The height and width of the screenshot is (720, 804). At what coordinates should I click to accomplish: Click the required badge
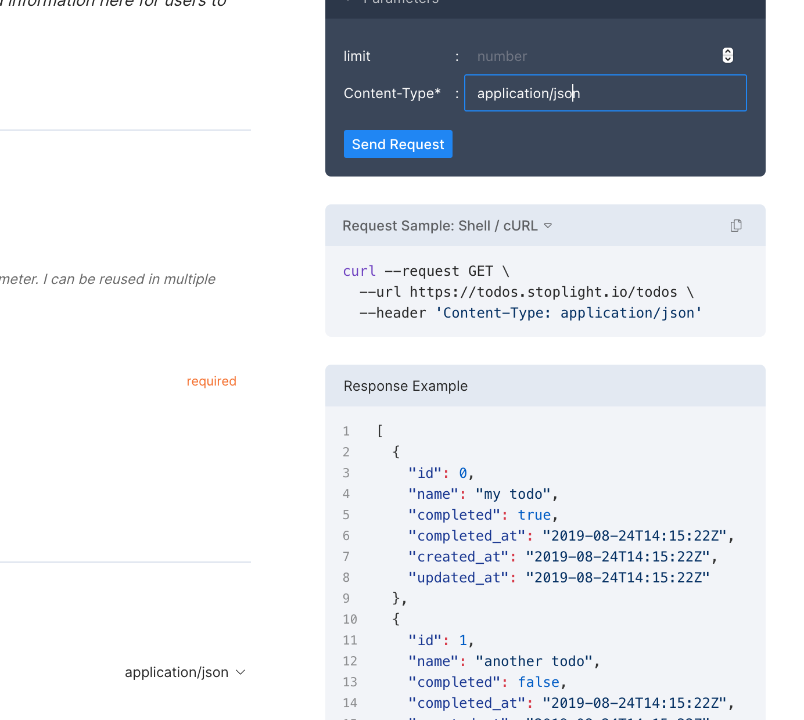(211, 381)
